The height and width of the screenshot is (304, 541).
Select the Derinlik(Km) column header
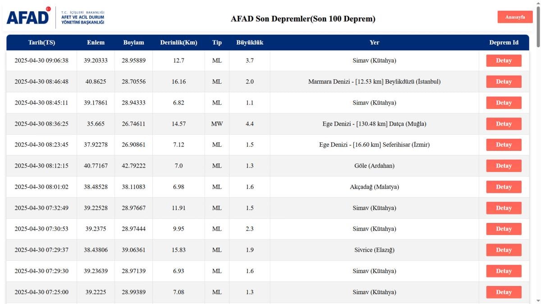click(x=179, y=43)
